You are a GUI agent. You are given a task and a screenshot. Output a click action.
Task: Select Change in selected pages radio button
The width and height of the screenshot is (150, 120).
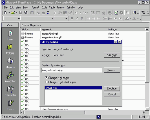(x=46, y=82)
